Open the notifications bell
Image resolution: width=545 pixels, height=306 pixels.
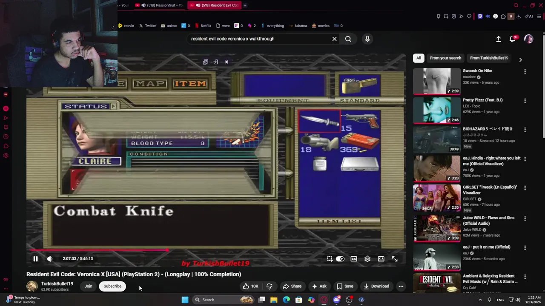click(x=513, y=39)
